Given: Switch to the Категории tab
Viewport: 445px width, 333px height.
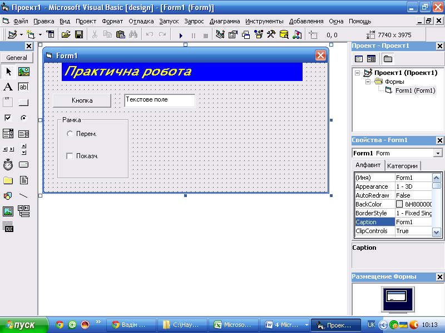Looking at the screenshot, I should (x=402, y=166).
